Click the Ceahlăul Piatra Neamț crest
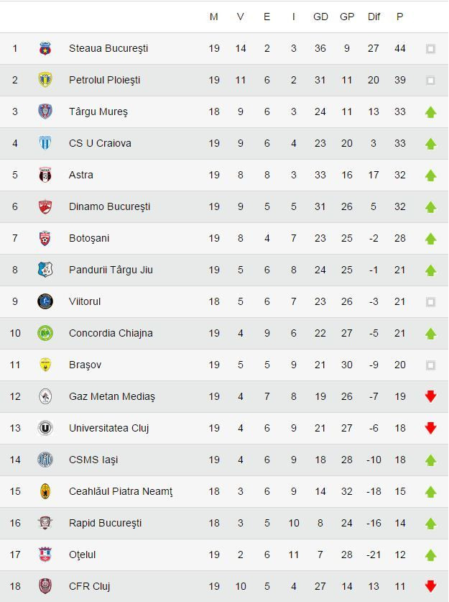The image size is (449, 602). point(45,491)
